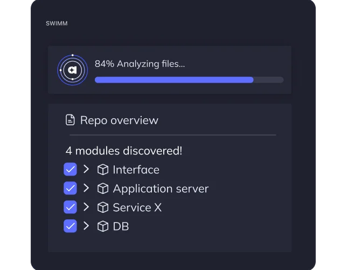This screenshot has width=347, height=270.
Task: Expand the Interface module chevron
Action: click(86, 170)
